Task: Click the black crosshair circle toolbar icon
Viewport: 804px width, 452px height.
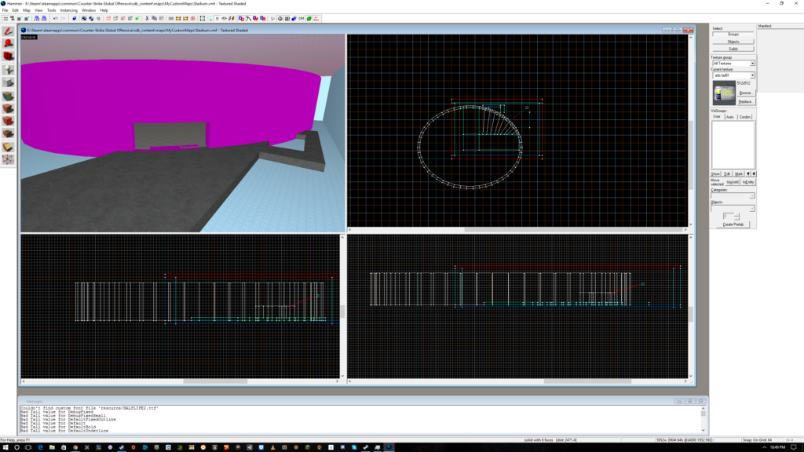Action: pos(280,19)
